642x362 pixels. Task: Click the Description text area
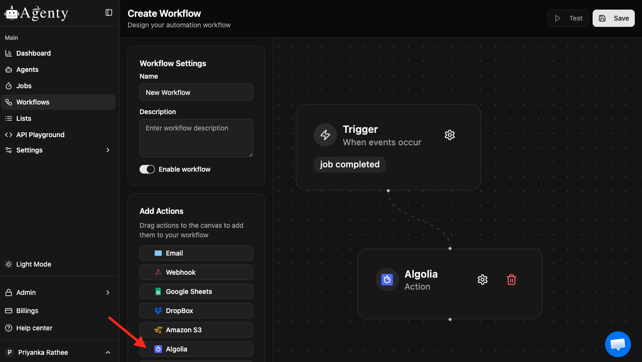point(196,138)
